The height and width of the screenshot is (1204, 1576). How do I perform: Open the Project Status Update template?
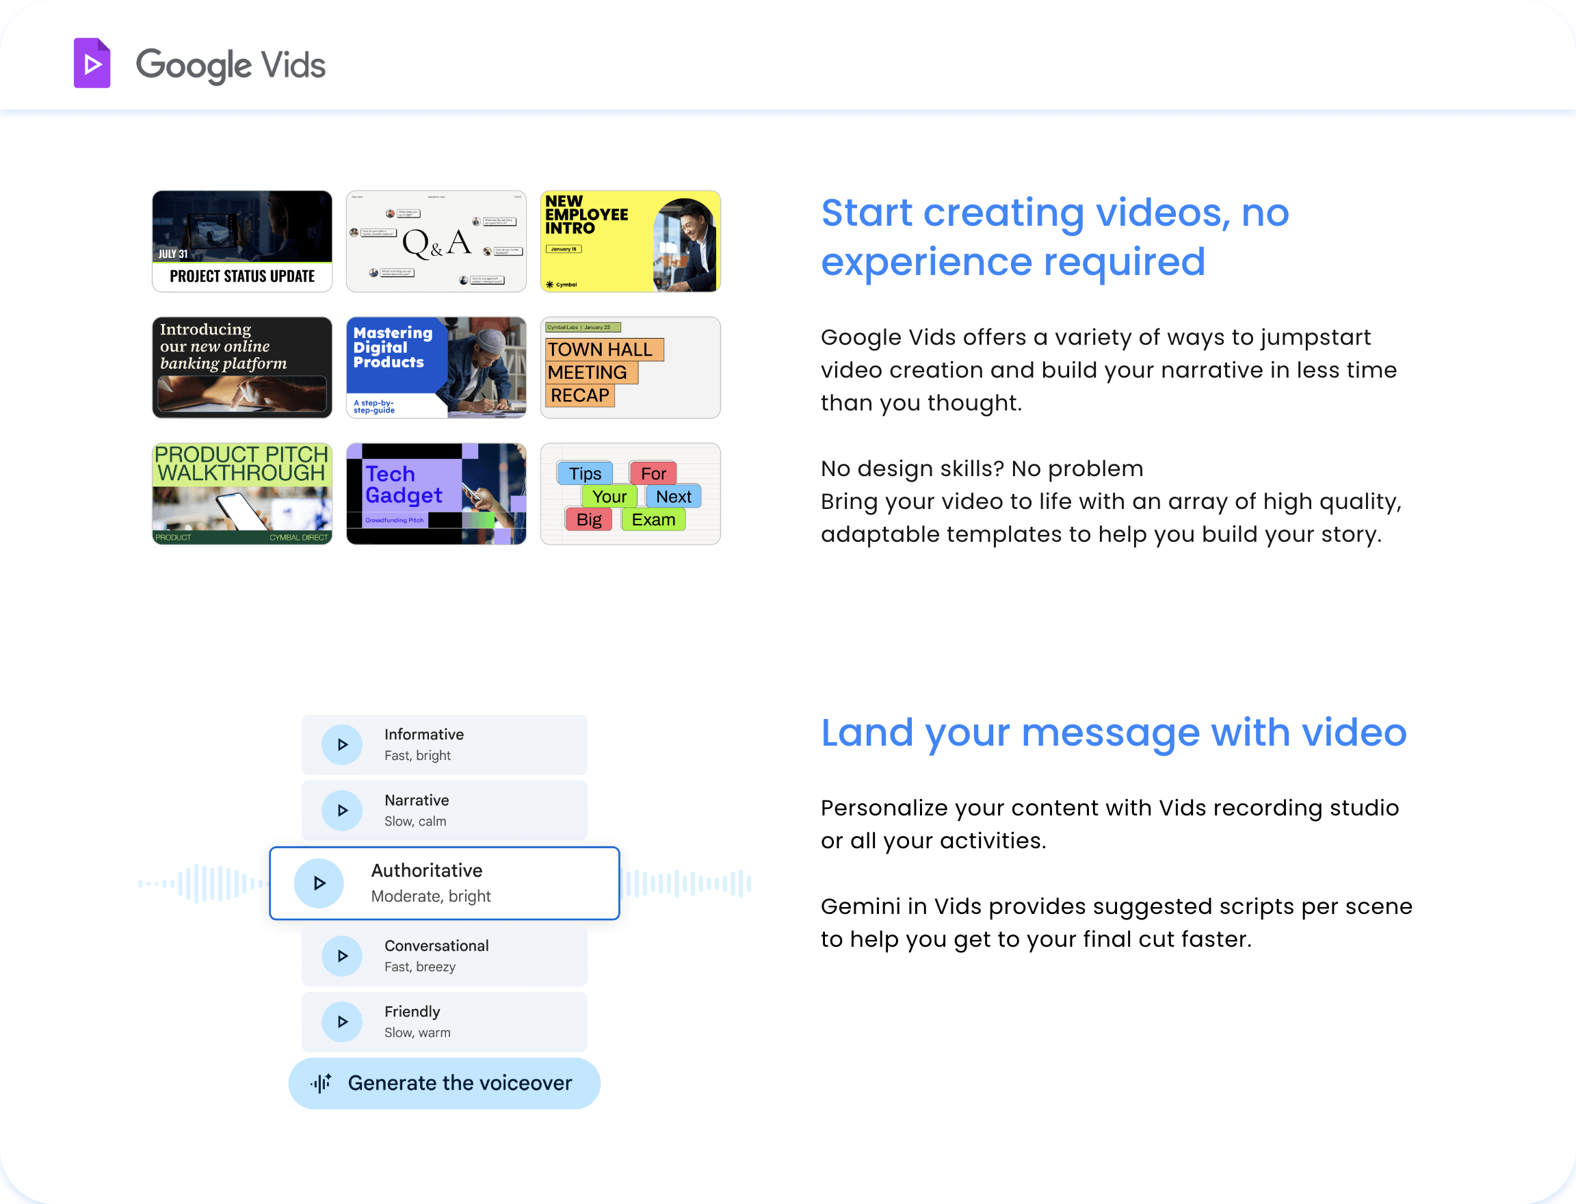[242, 241]
